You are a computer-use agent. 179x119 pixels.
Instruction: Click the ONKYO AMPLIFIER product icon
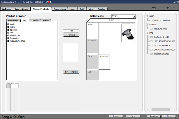[151, 50]
